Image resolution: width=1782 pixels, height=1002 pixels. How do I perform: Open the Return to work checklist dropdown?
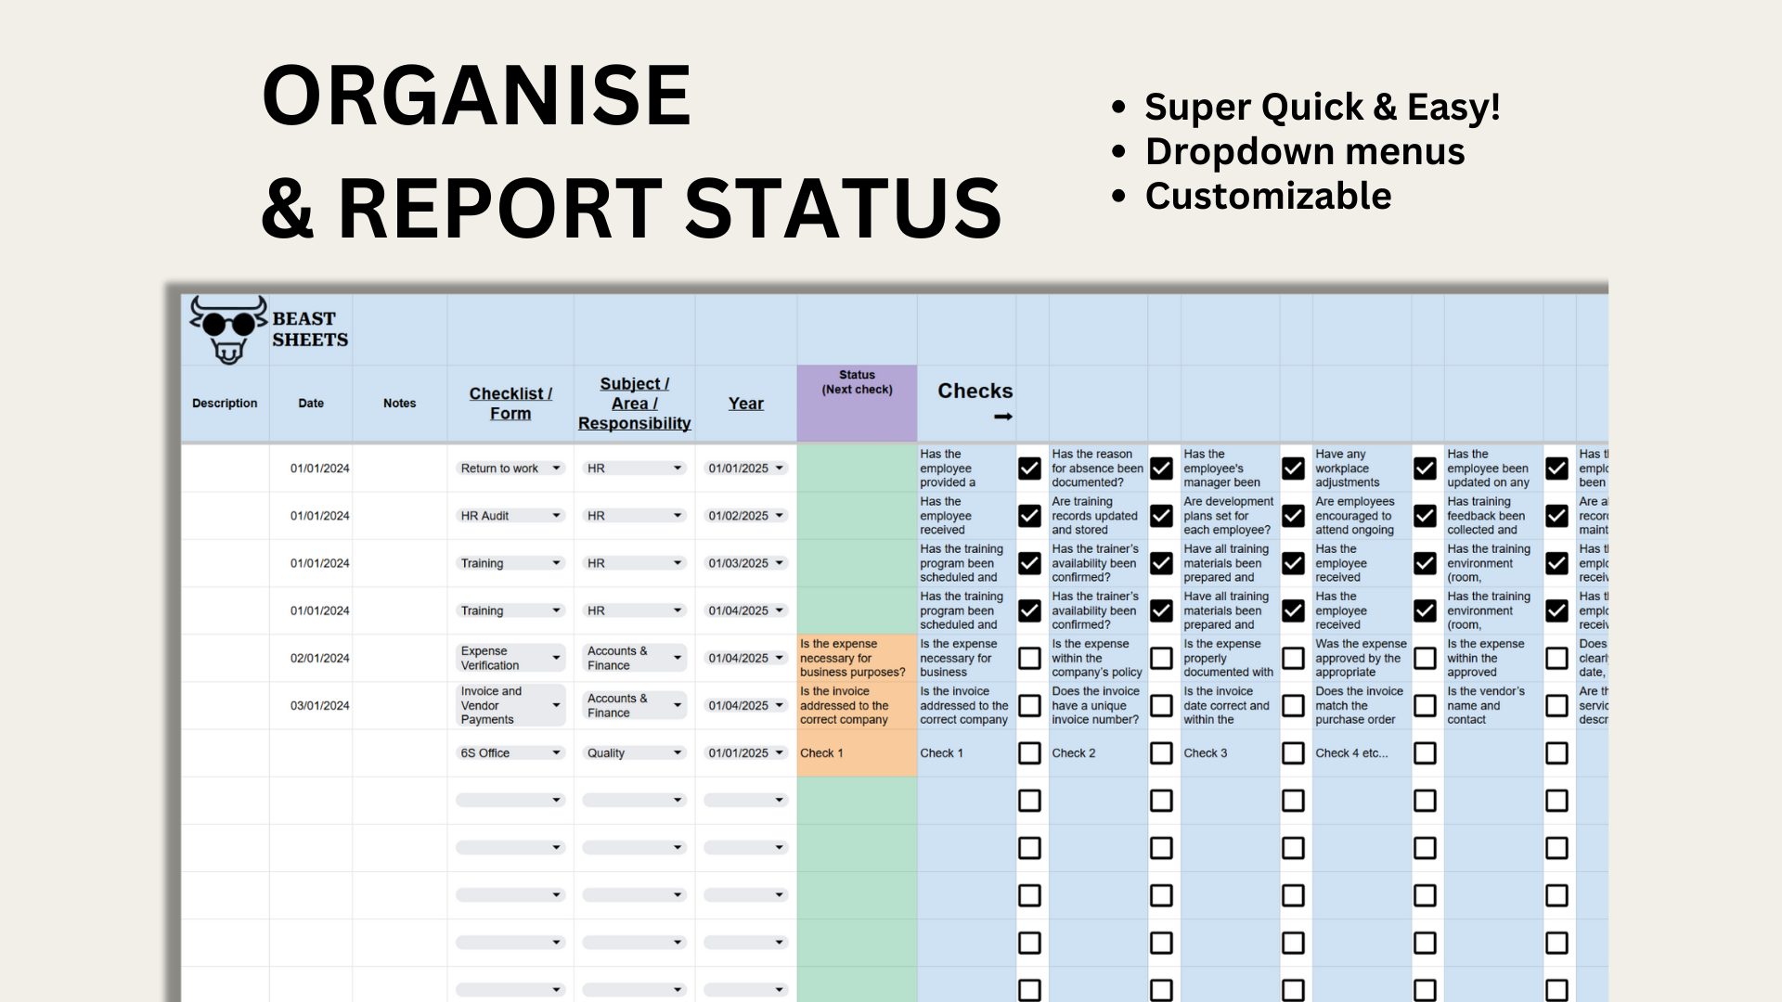point(556,469)
